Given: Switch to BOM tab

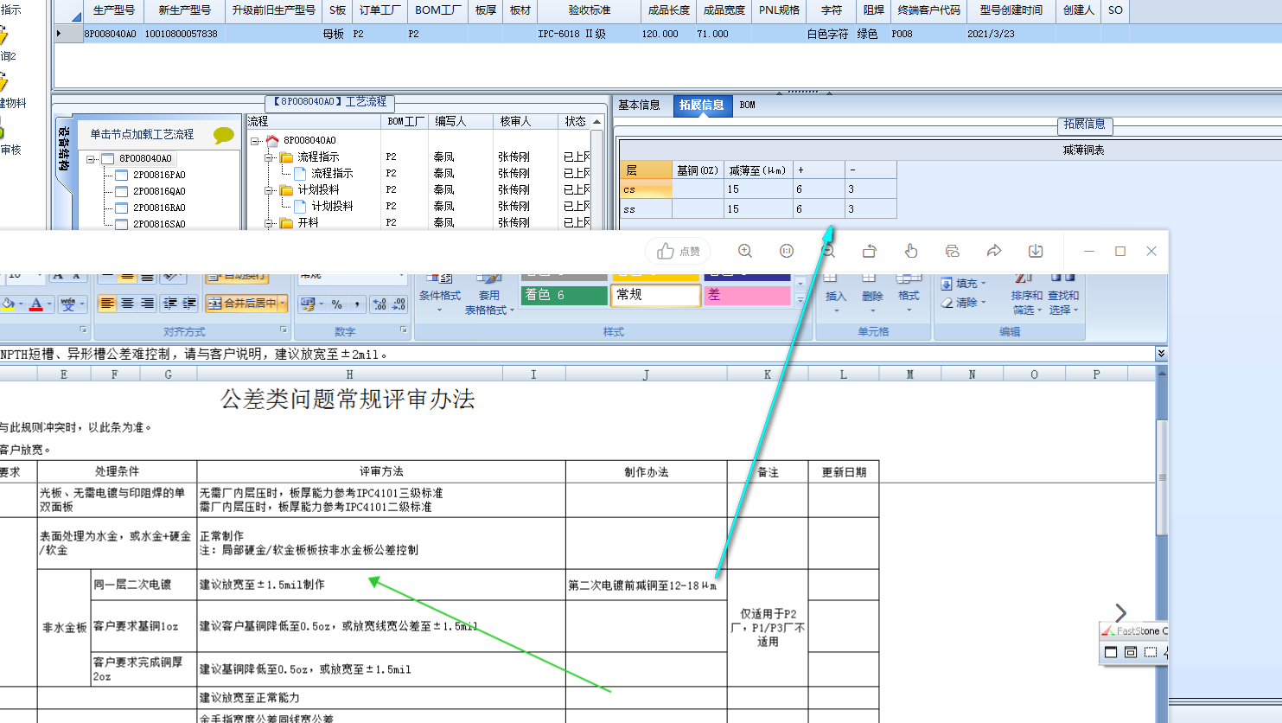Looking at the screenshot, I should coord(748,105).
